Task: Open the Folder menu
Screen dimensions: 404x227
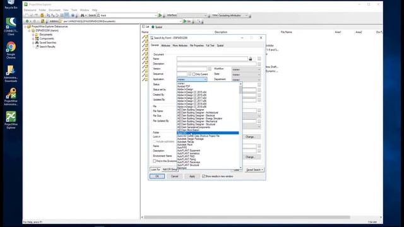Action: click(x=42, y=10)
